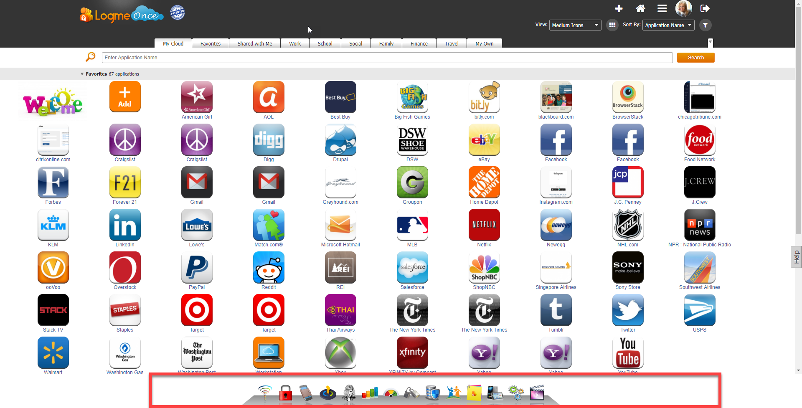Click the orange Search button

tap(696, 58)
